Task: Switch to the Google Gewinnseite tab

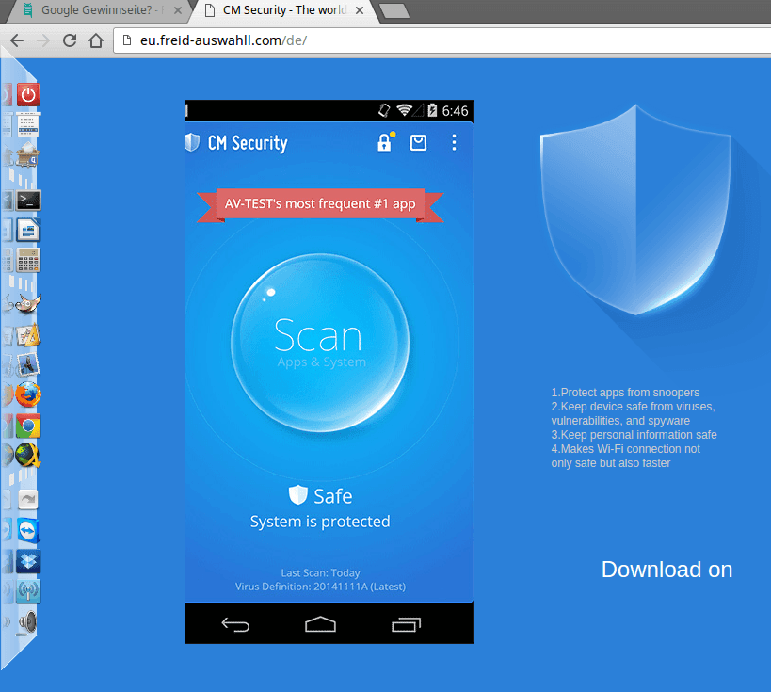Action: [96, 10]
